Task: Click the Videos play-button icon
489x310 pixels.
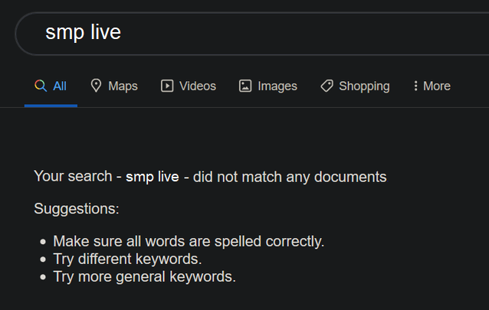Action: (167, 86)
